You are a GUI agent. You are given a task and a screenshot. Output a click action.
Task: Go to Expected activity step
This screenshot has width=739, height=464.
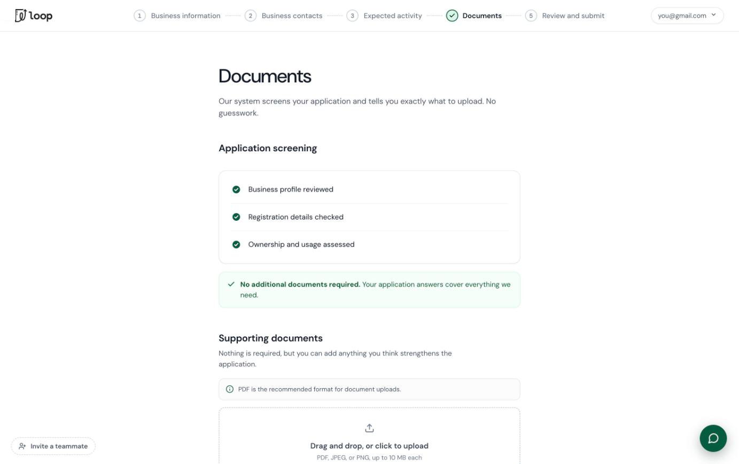(393, 16)
